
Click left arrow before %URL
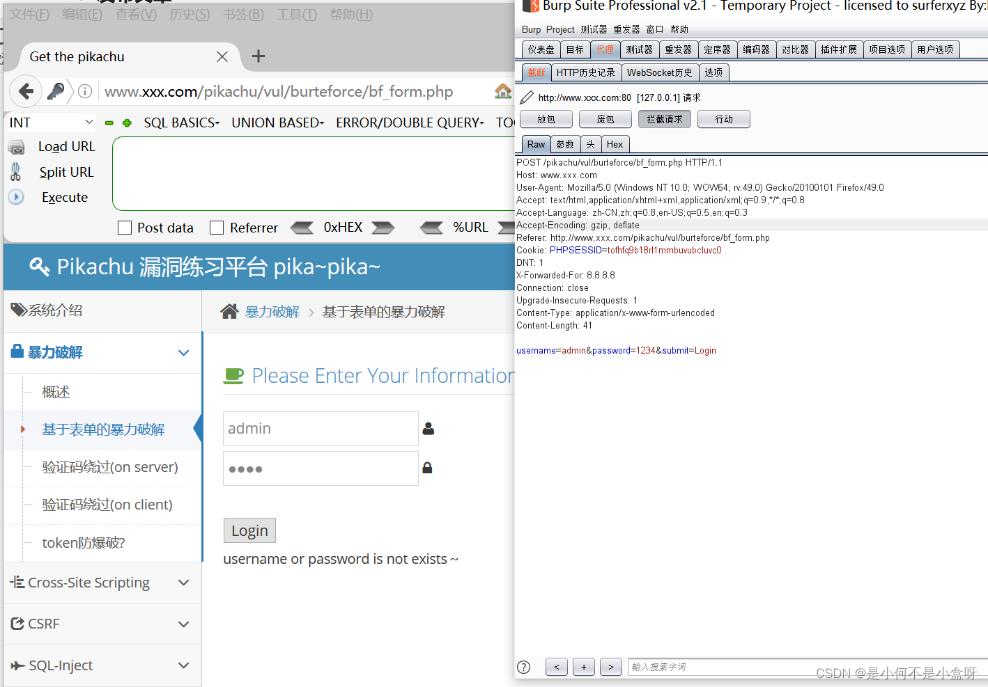click(431, 228)
